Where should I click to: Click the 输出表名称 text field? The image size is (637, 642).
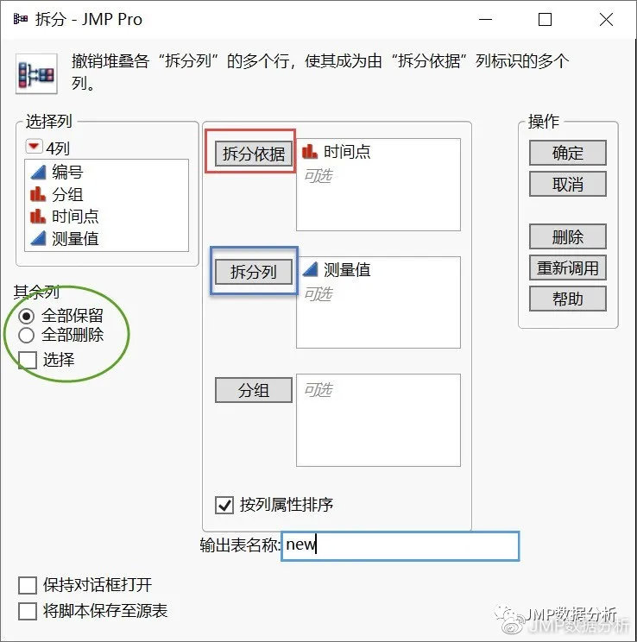click(x=400, y=545)
